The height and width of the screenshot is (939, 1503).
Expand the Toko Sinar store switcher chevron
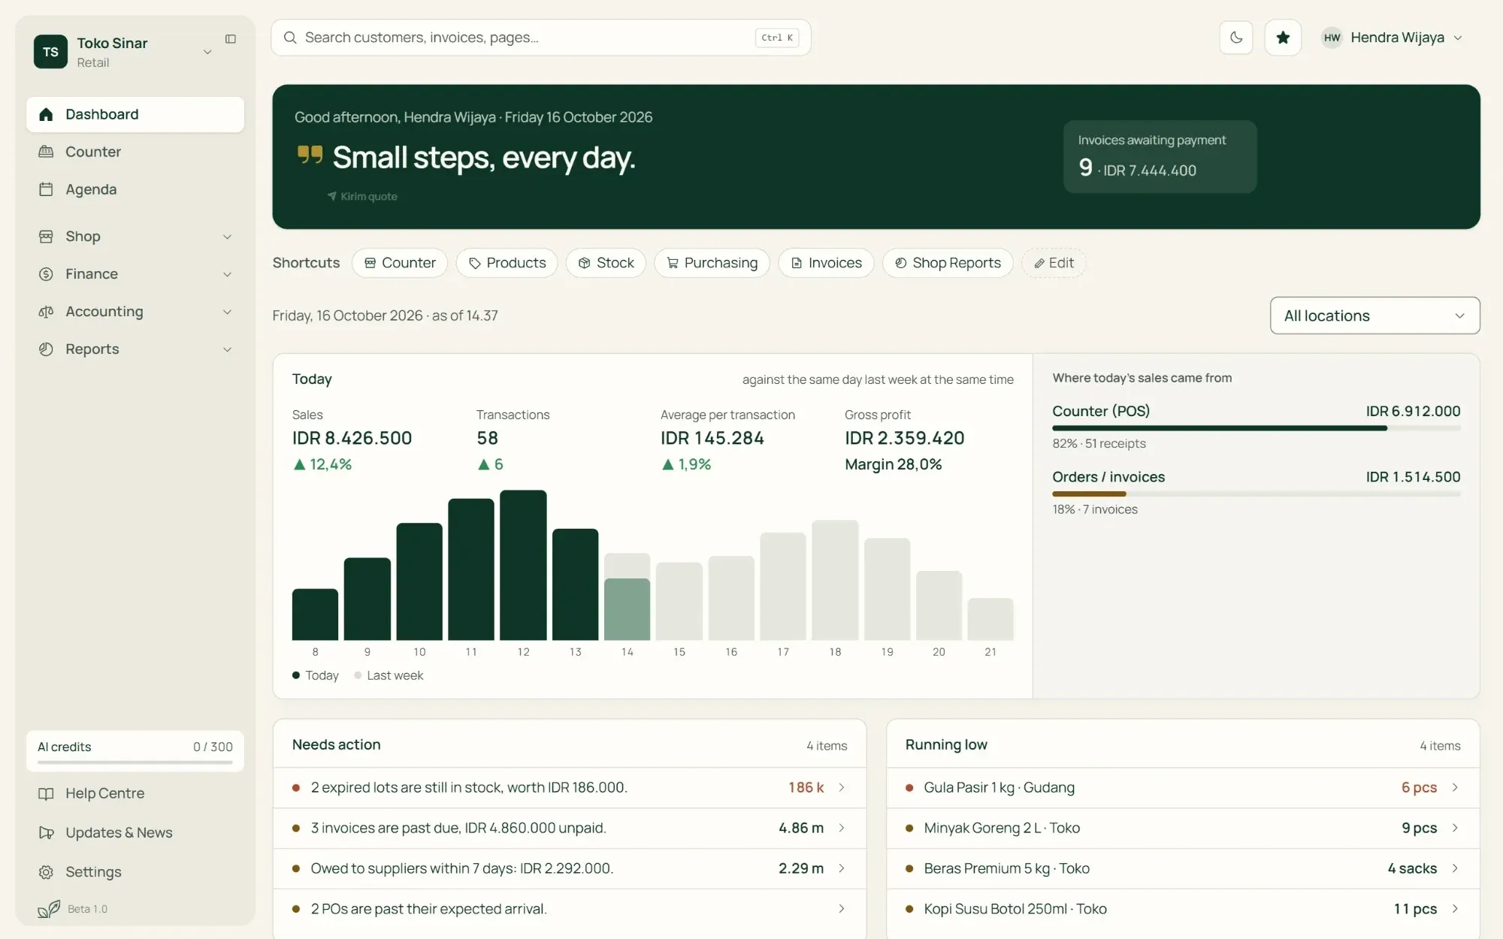207,52
